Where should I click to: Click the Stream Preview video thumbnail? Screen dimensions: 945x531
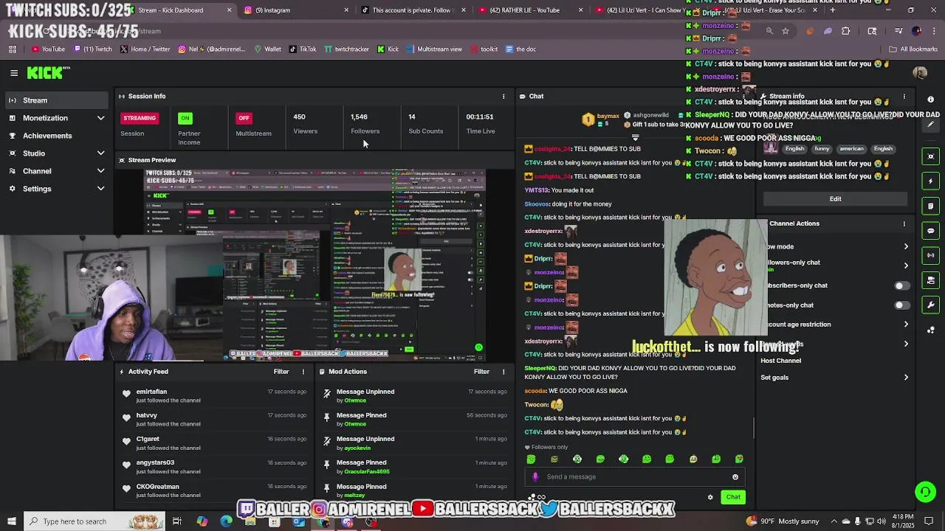(x=315, y=264)
